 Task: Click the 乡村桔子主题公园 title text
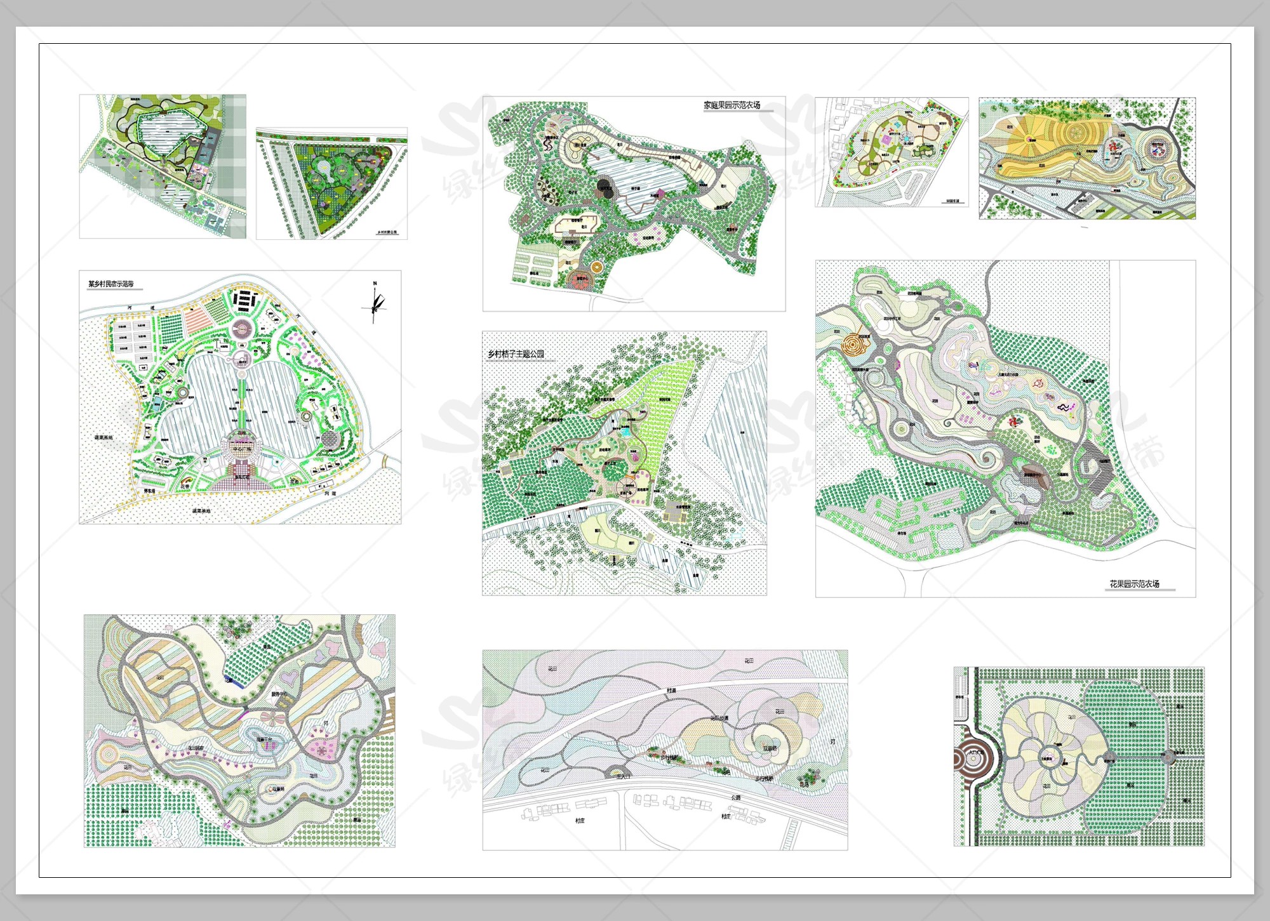(x=516, y=354)
